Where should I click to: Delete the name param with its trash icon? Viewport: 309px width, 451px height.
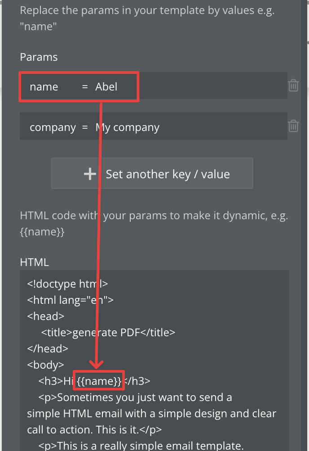293,86
